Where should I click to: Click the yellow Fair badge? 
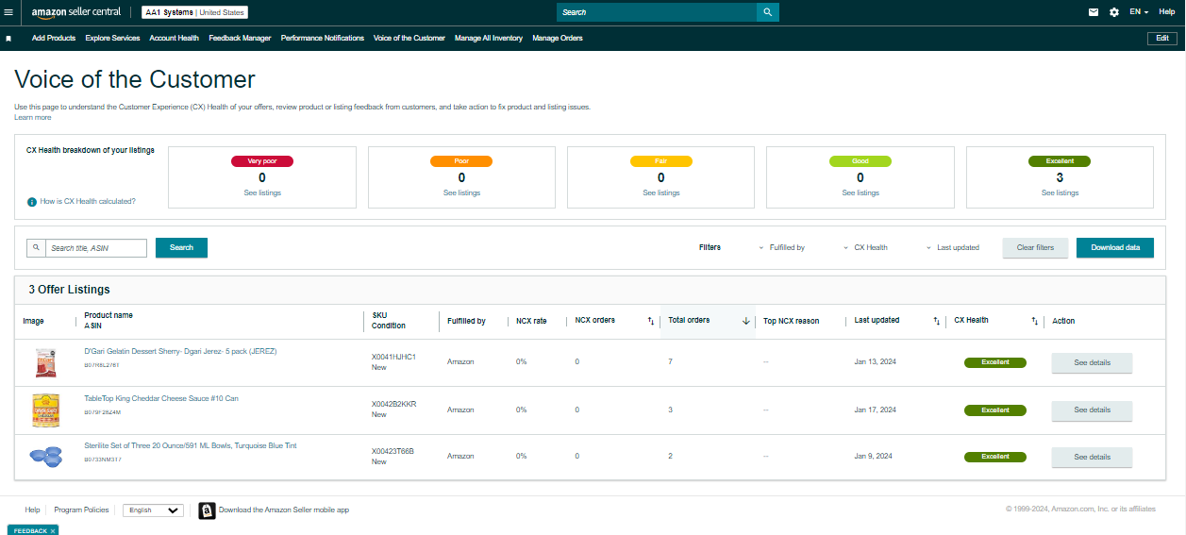660,161
